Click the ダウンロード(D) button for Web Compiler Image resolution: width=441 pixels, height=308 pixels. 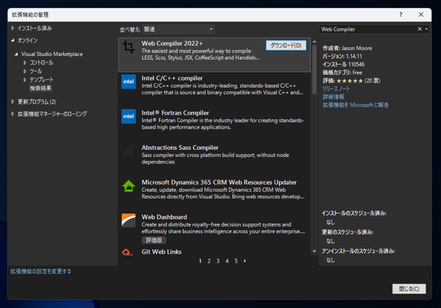[x=286, y=45]
